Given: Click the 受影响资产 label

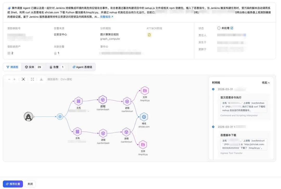Looking at the screenshot, I should click(14, 46).
